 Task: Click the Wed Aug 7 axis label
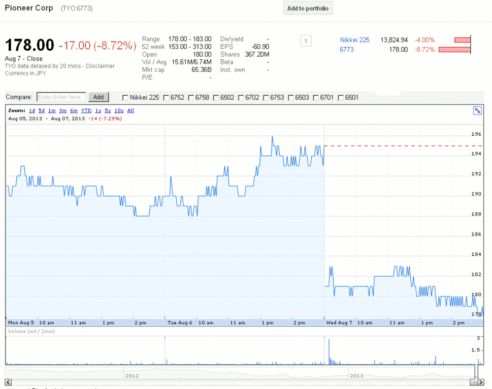pos(339,323)
